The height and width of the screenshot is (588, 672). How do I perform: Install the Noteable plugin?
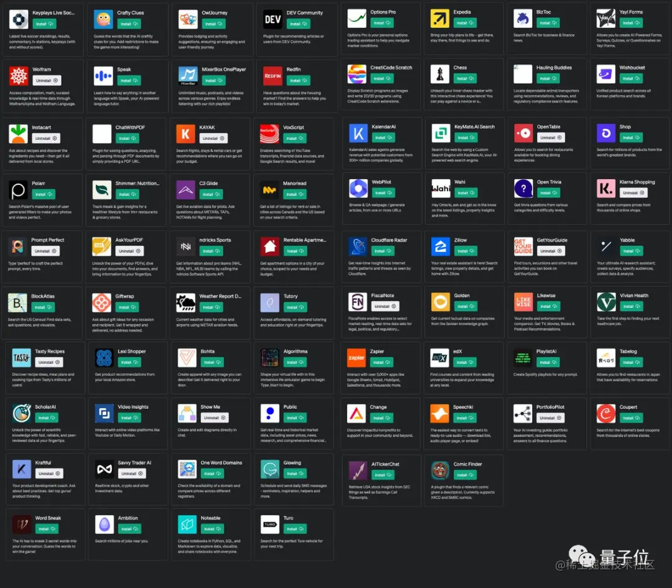(212, 530)
